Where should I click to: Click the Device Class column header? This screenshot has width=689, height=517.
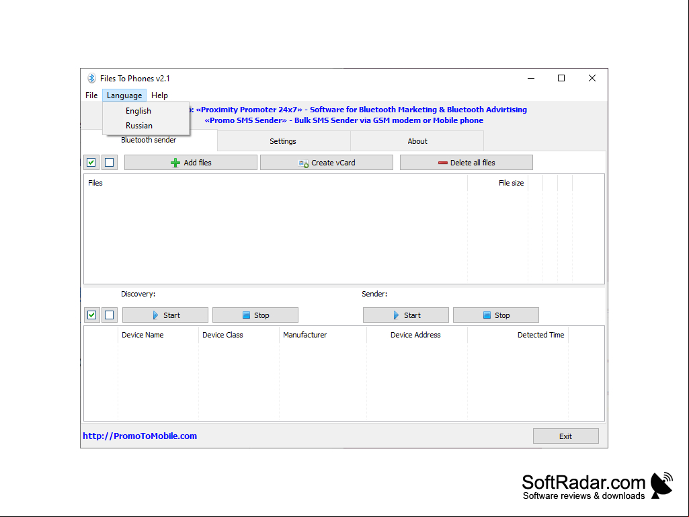[239, 335]
